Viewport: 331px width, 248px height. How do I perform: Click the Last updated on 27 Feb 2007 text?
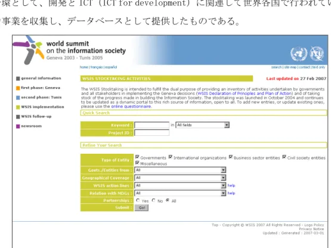[296, 79]
